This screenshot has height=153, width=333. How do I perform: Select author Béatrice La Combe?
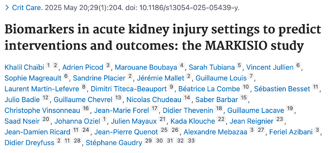[x=209, y=89]
